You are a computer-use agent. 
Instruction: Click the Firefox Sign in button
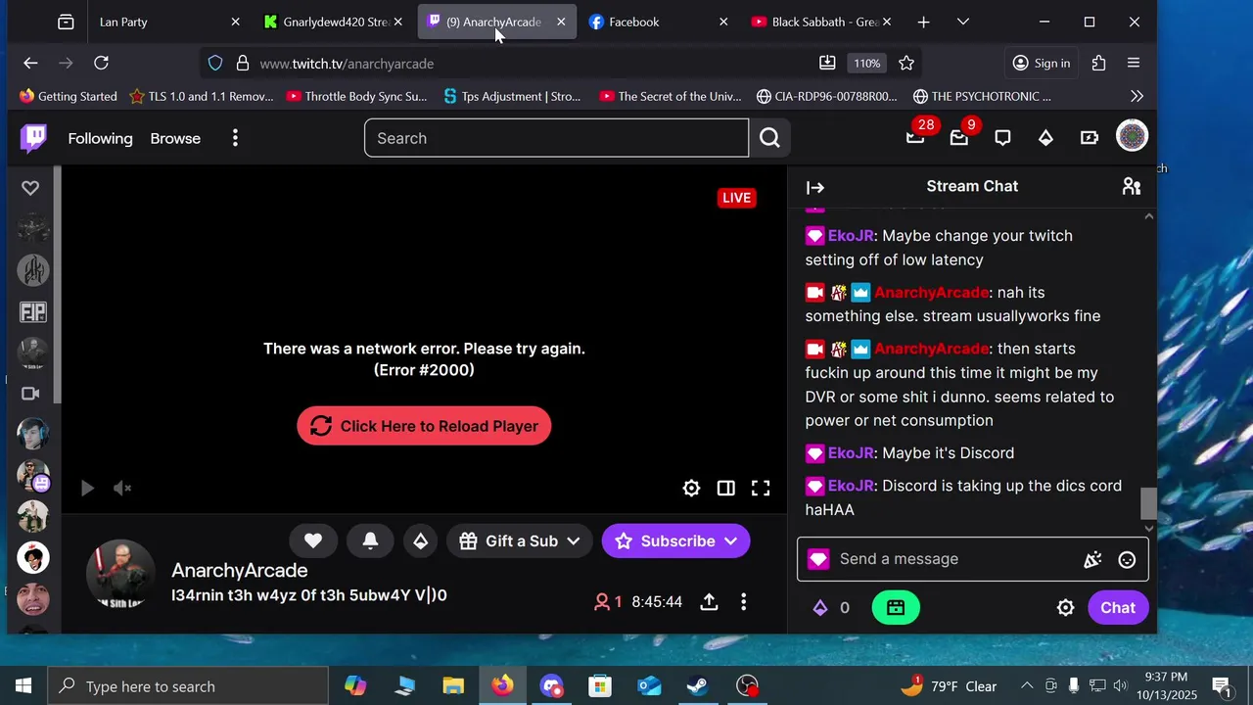pos(1041,63)
